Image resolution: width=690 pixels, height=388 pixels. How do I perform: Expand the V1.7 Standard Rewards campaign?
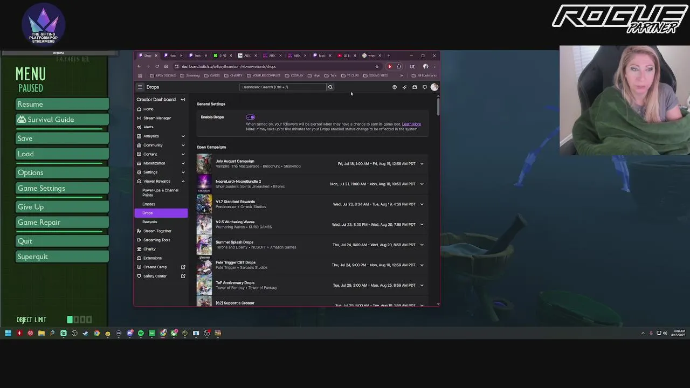click(422, 204)
